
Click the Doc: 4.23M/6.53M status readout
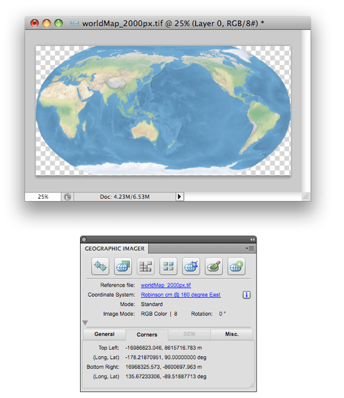[124, 197]
